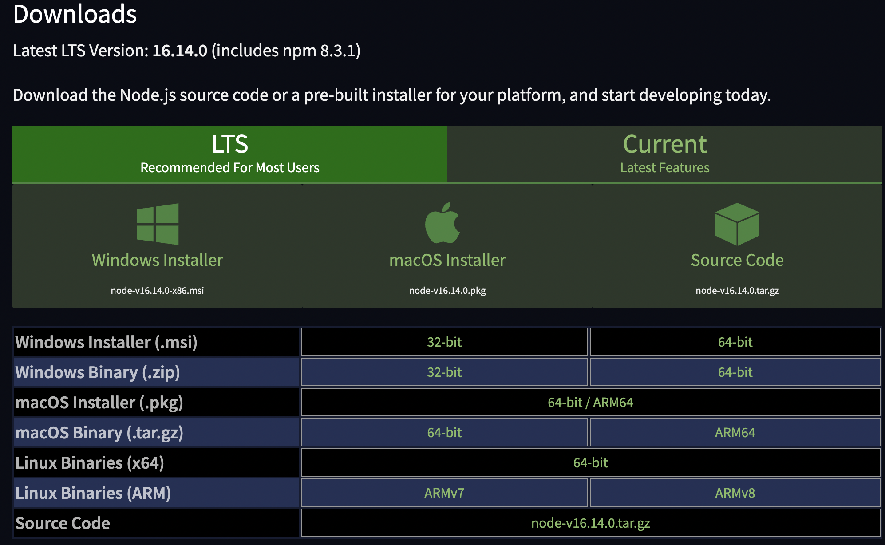Download node-v16.14.0.pkg file
This screenshot has height=545, width=885.
click(x=447, y=291)
